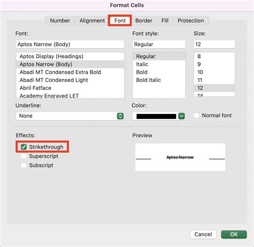Open the Border tab
The image size is (254, 247).
coord(144,21)
